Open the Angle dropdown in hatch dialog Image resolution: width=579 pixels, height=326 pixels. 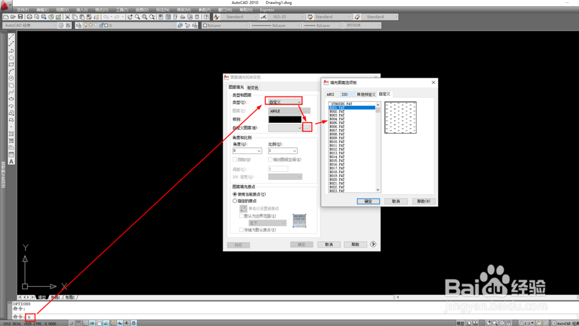(x=247, y=151)
